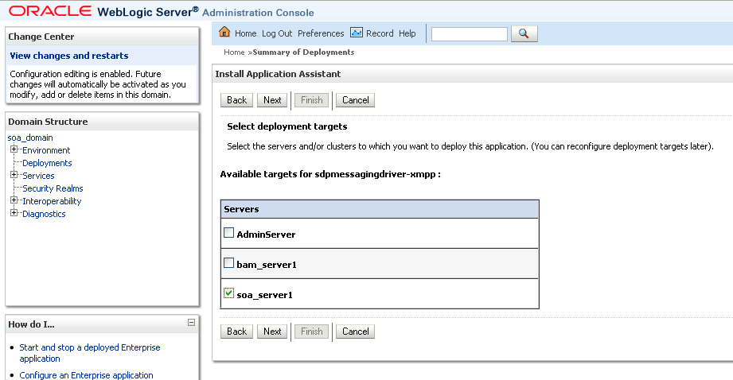Expand the Services tree node
Screen dimensions: 733x380
coord(14,176)
